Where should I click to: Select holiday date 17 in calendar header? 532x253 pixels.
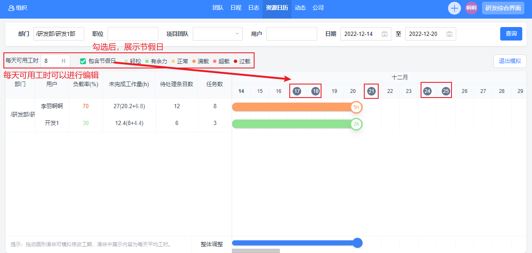[x=297, y=91]
